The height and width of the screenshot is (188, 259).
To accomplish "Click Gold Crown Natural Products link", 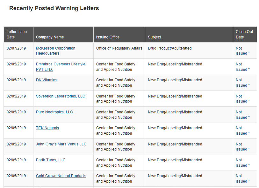I will coord(61,176).
